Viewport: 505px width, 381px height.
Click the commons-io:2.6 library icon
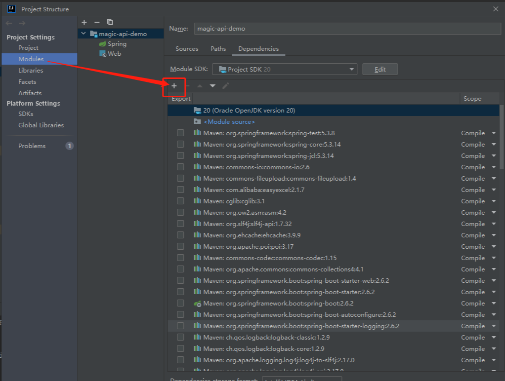197,167
